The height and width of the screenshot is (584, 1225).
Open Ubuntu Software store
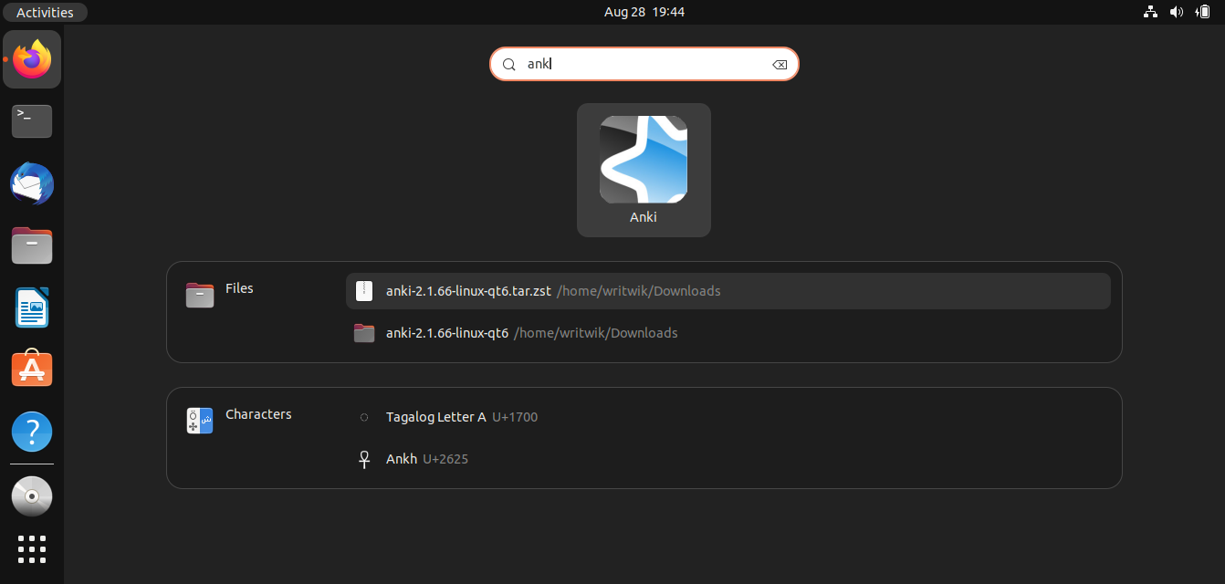click(x=32, y=369)
